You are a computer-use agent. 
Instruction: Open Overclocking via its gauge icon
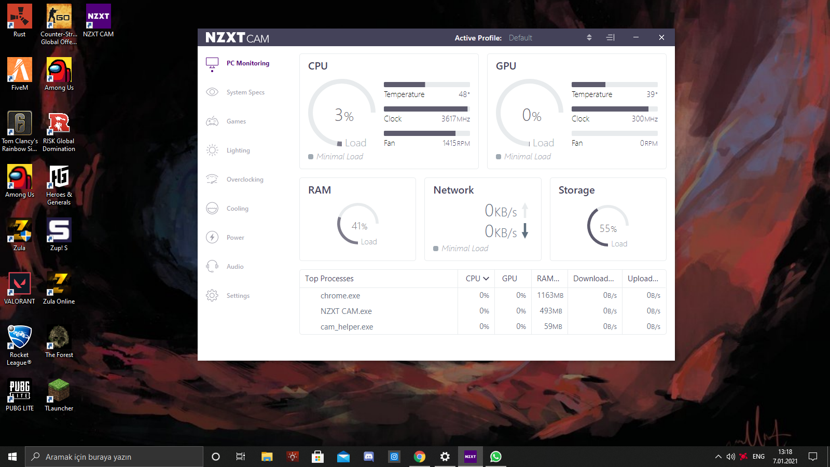[212, 180]
